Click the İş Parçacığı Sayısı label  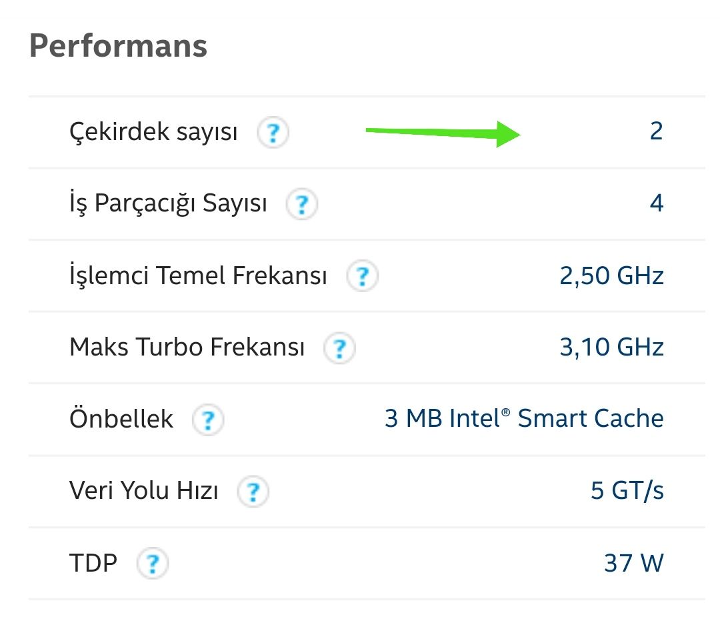[x=168, y=203]
